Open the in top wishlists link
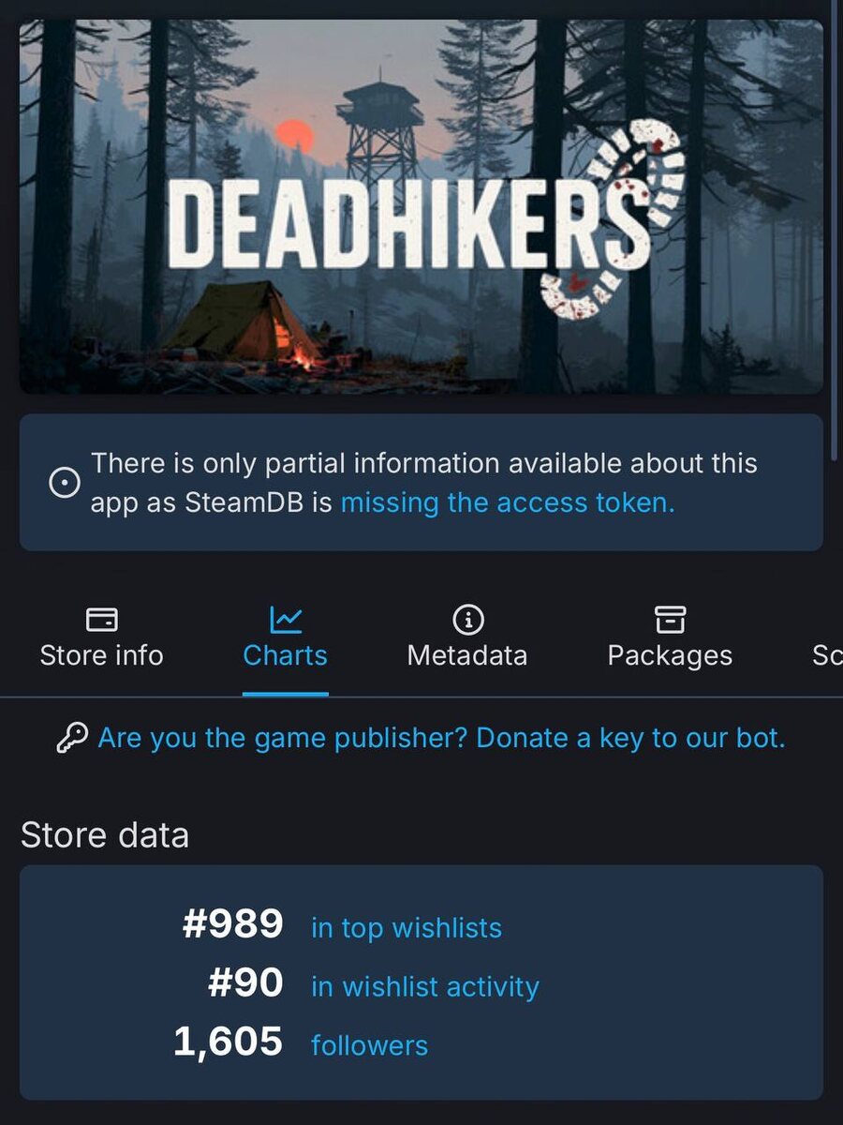This screenshot has height=1125, width=843. coord(407,928)
